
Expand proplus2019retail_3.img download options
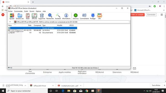click(25, 86)
